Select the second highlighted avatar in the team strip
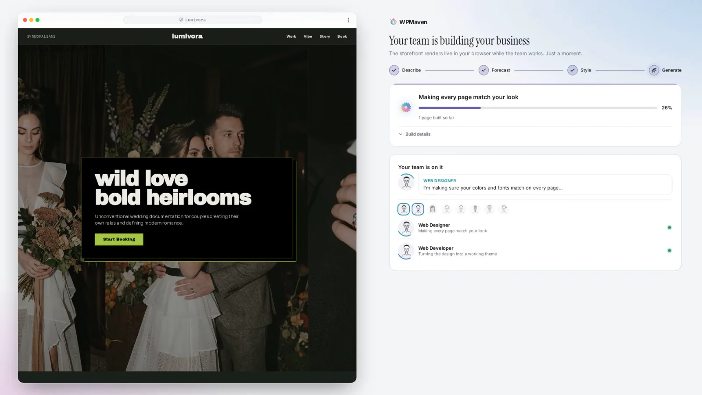 click(x=418, y=209)
